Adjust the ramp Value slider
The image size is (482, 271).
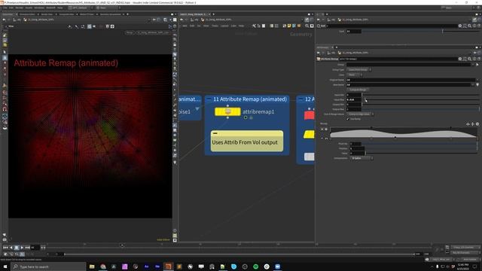click(421, 154)
